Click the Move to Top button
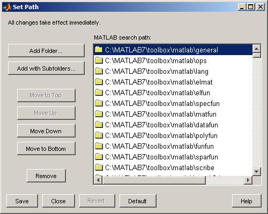This screenshot has height=214, width=268. click(46, 95)
